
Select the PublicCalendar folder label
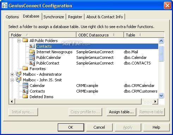[49, 58]
